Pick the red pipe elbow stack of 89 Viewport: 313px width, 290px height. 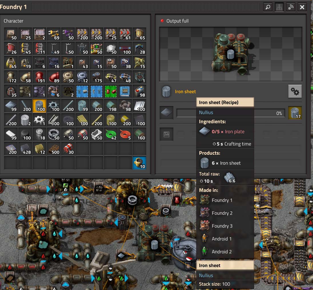click(54, 77)
